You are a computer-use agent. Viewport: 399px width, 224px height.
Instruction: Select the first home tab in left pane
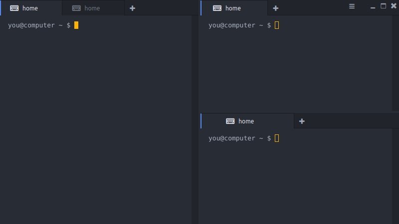point(31,8)
